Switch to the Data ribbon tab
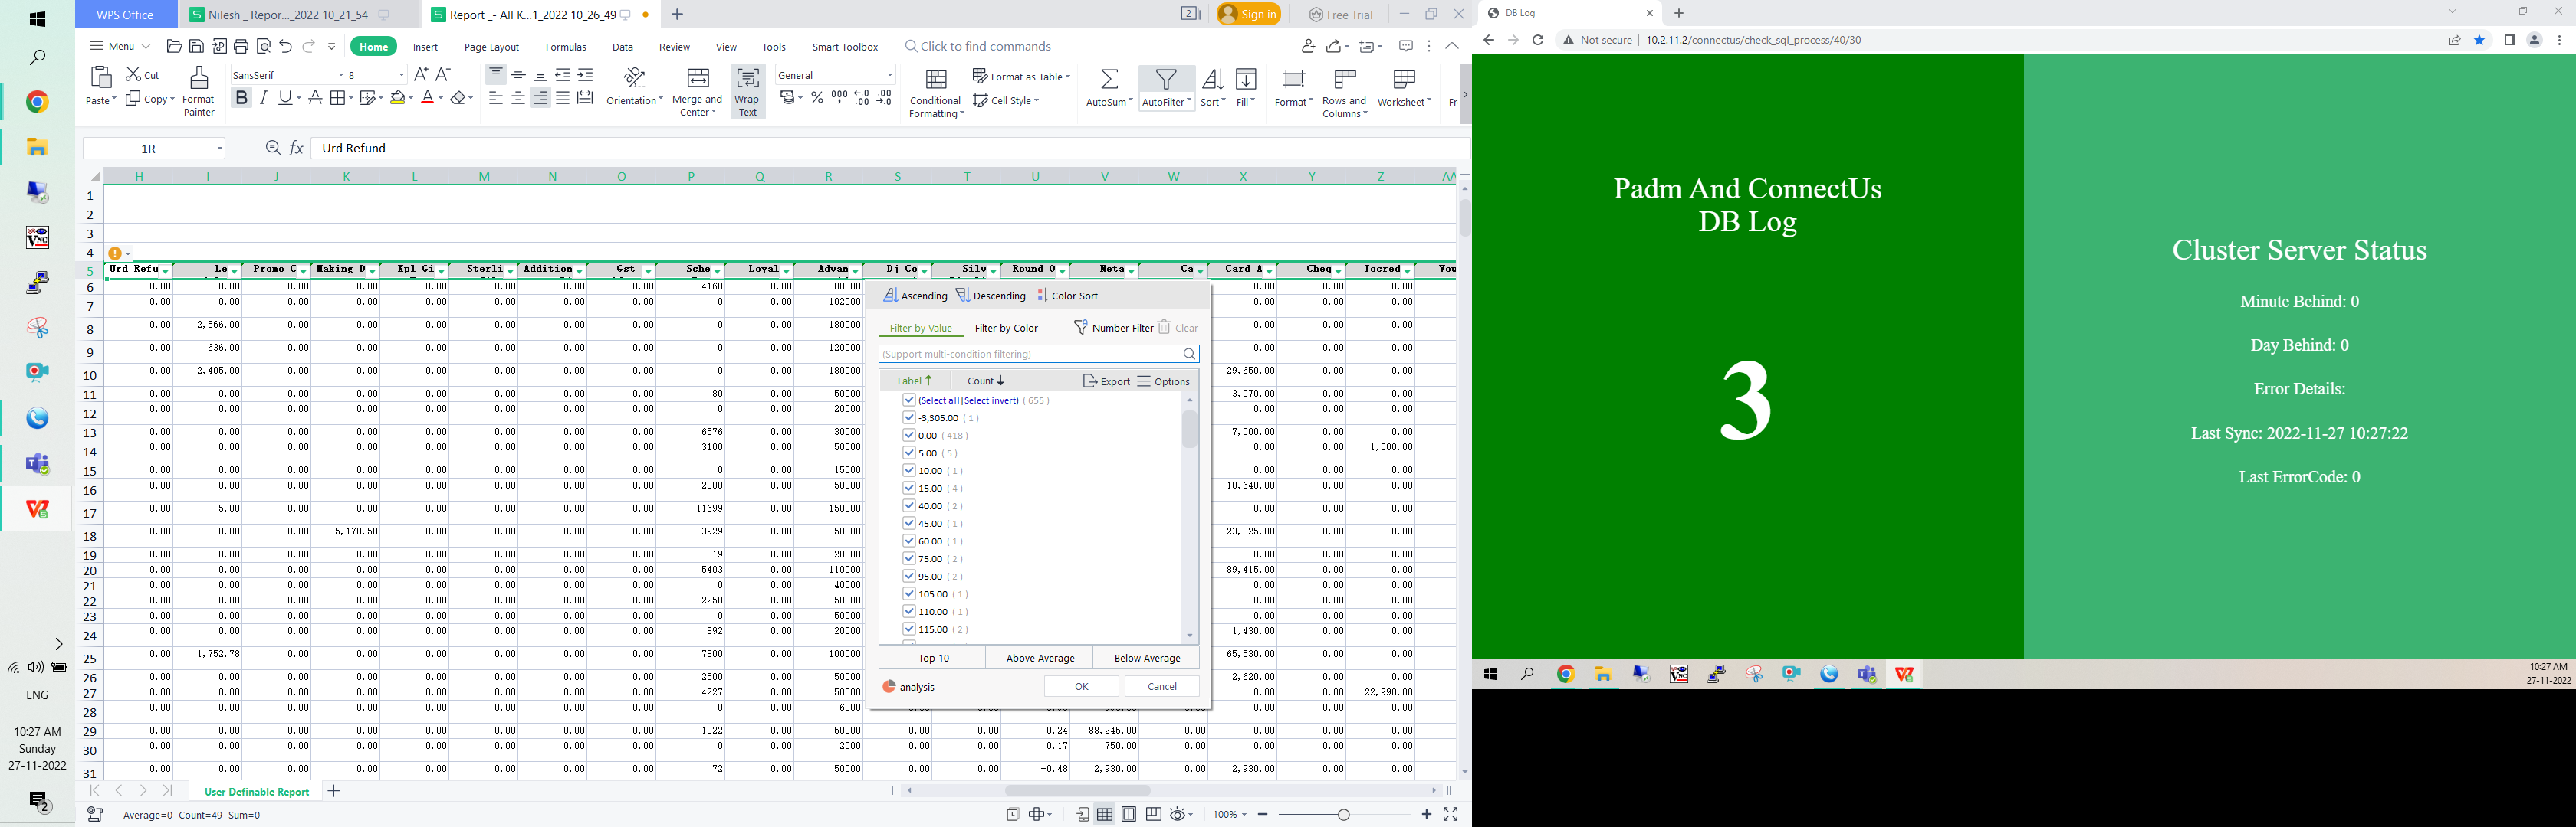This screenshot has width=2576, height=827. [x=622, y=47]
